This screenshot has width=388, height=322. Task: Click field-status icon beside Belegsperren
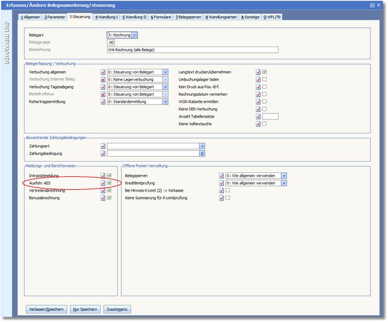coord(221,175)
